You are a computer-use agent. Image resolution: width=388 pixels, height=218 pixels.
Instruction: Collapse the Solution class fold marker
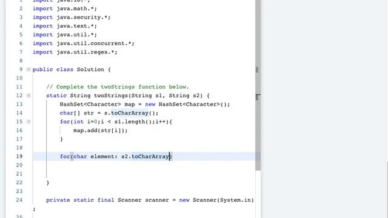(28, 70)
